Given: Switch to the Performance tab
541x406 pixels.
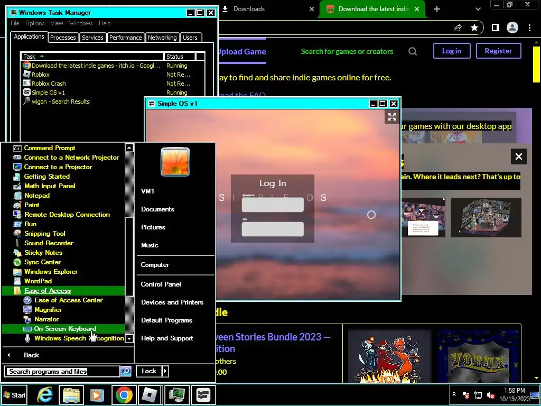Looking at the screenshot, I should point(125,38).
